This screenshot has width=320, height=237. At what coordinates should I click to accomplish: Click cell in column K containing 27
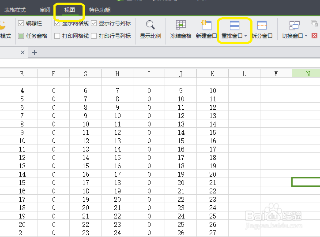(213, 233)
